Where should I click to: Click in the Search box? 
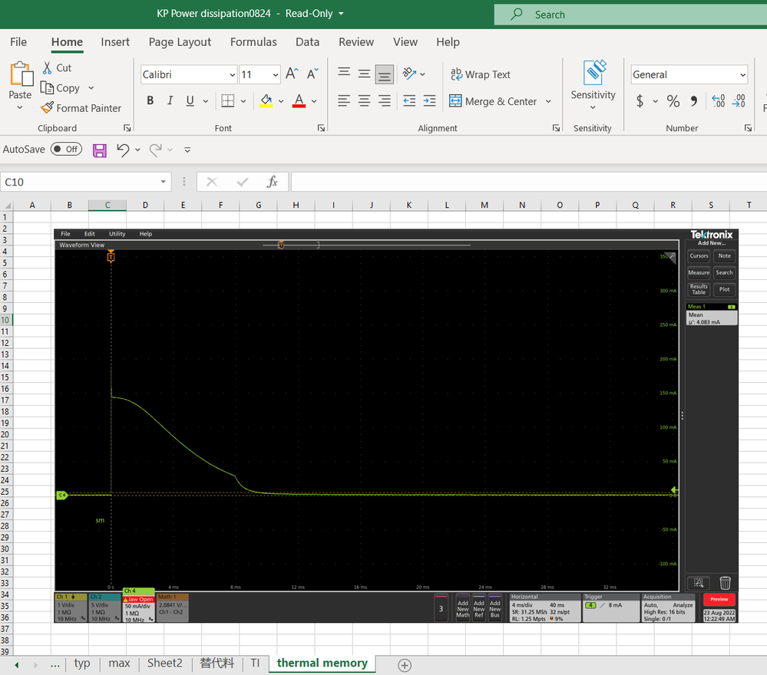pyautogui.click(x=630, y=15)
